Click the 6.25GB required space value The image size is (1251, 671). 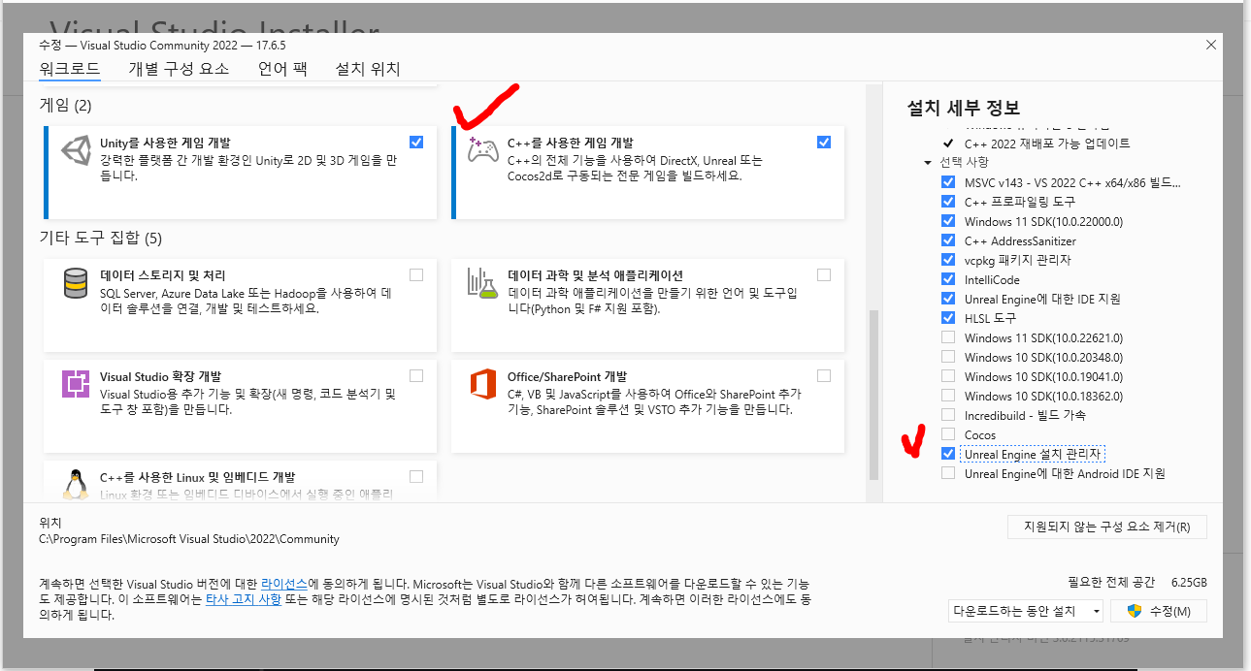[x=1189, y=583]
